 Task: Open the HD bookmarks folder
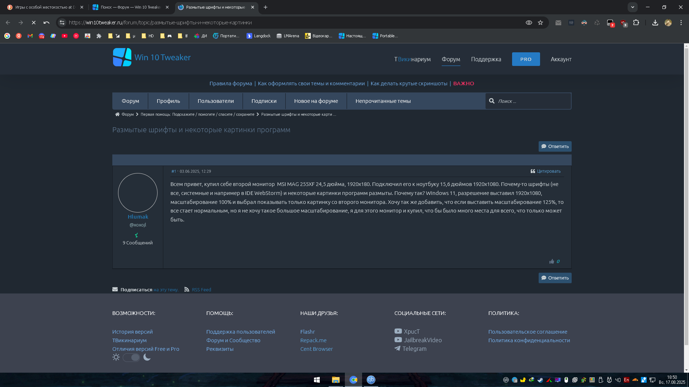147,36
